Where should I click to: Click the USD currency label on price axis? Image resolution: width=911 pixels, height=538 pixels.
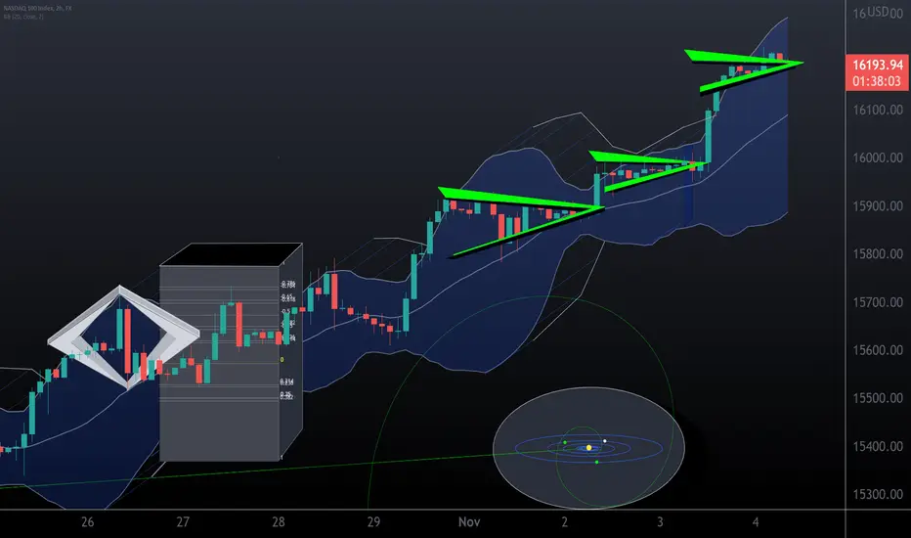pyautogui.click(x=878, y=11)
